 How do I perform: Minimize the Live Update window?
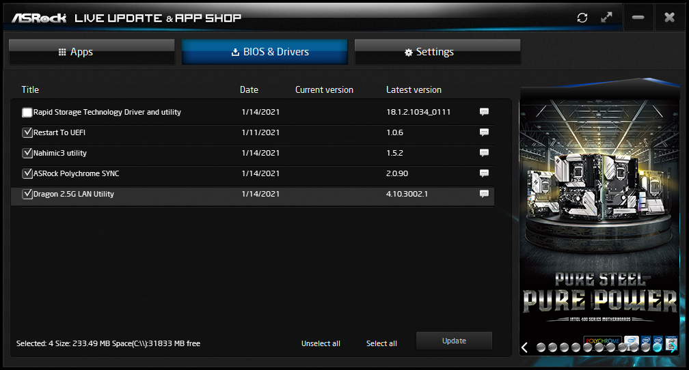pos(638,18)
